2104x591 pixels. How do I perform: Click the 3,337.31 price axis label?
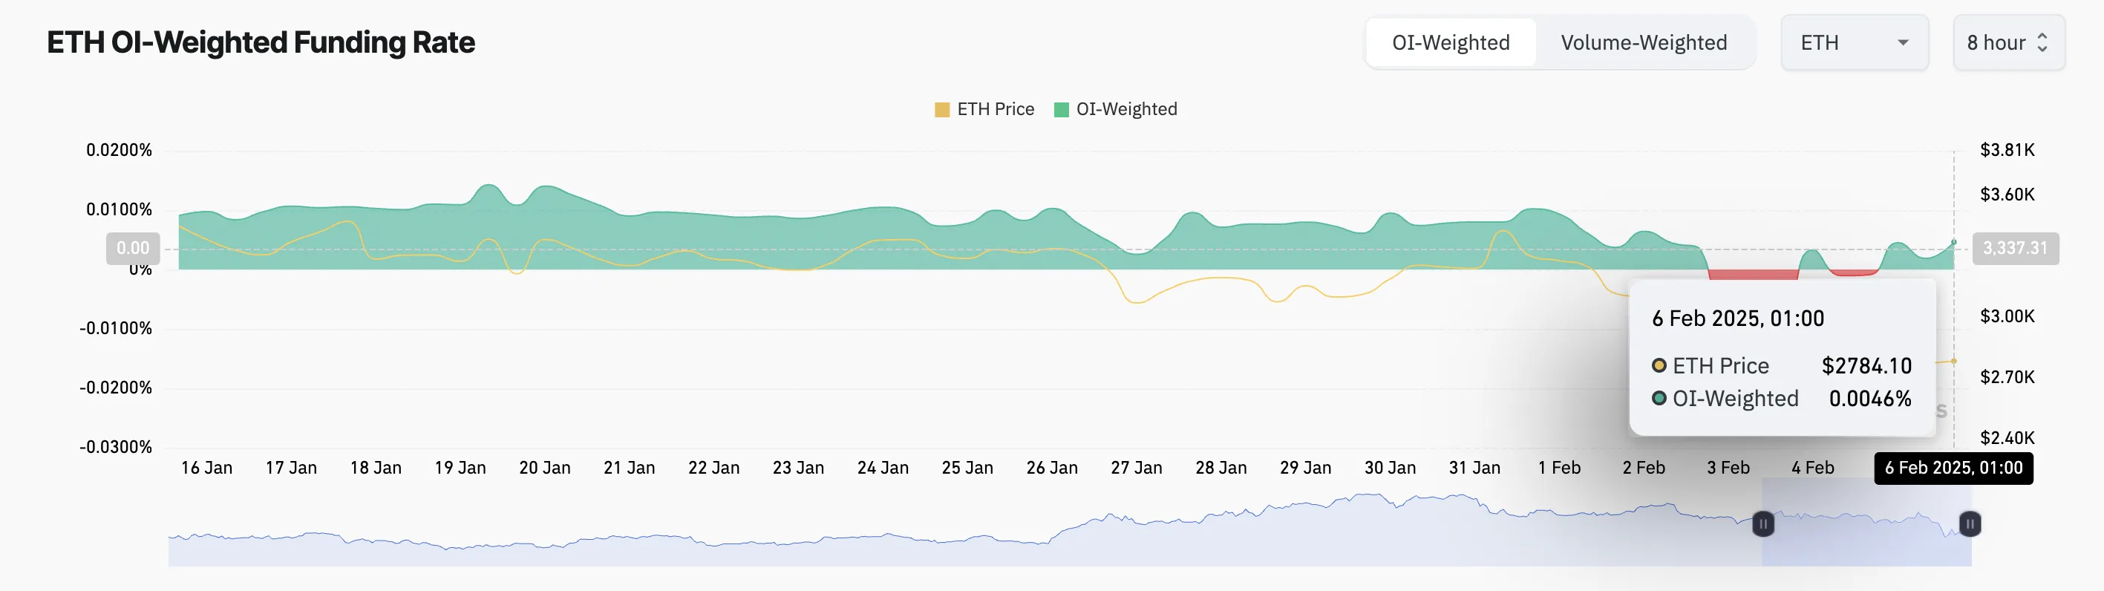pos(2017,248)
